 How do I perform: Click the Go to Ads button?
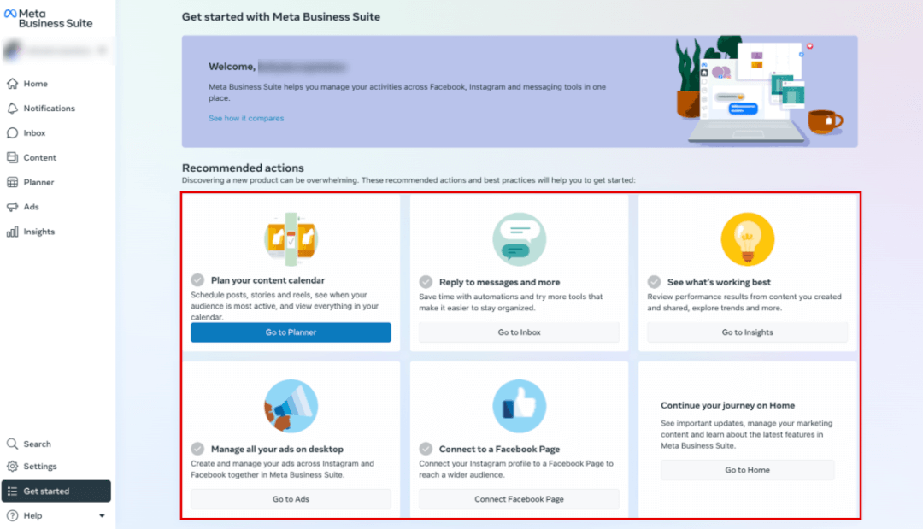pyautogui.click(x=291, y=499)
